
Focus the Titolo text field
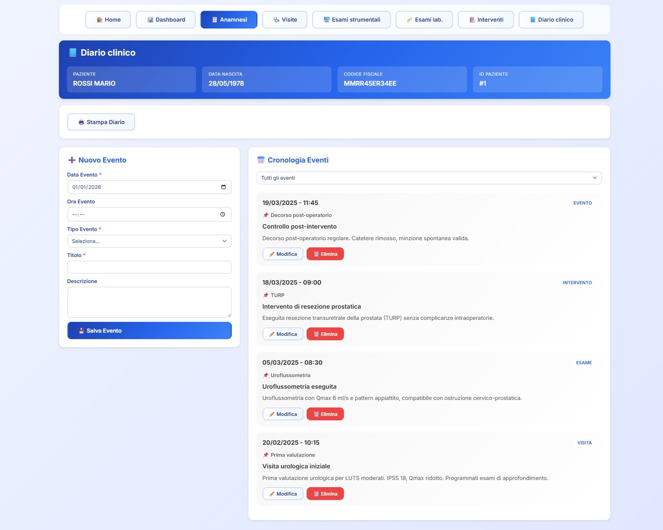coord(149,267)
